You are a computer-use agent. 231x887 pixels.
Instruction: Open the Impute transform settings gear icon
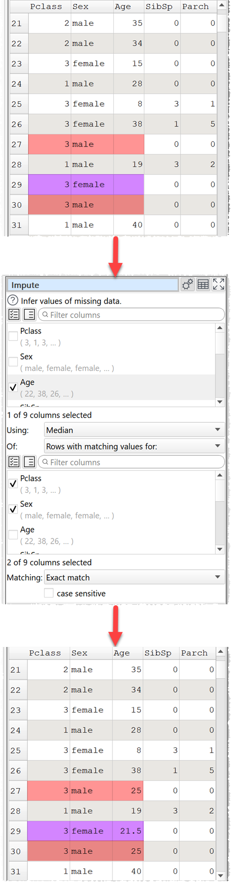187,285
